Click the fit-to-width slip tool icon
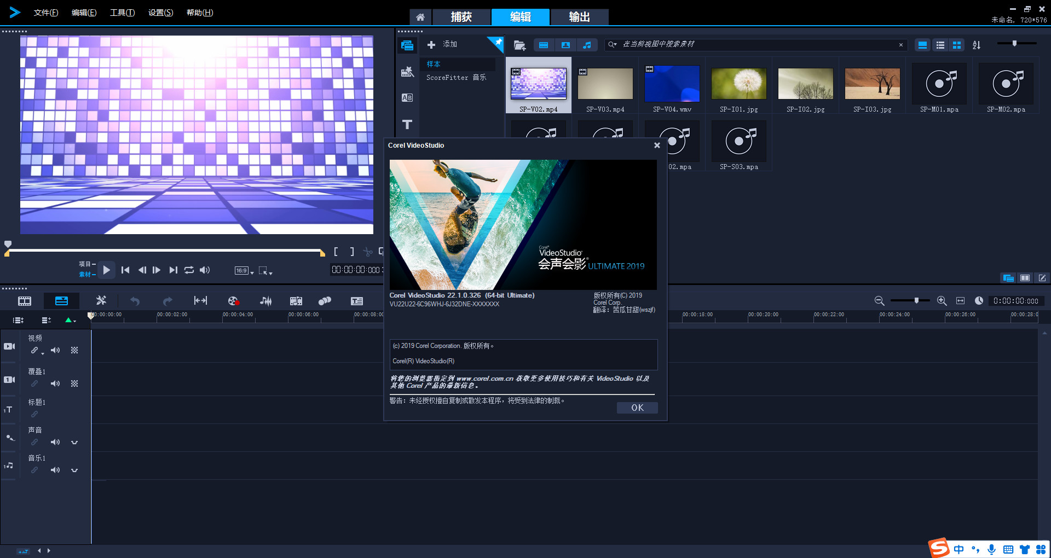 coord(200,300)
